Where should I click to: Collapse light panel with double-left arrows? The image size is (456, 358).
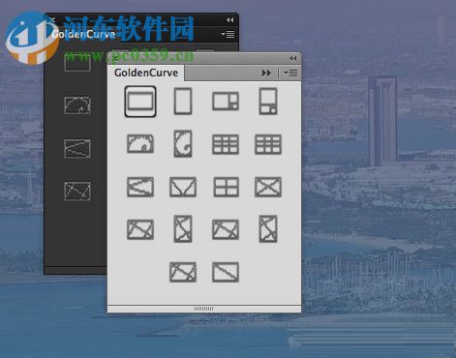(x=293, y=58)
